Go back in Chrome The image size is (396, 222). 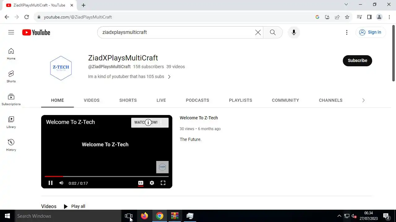tap(7, 17)
